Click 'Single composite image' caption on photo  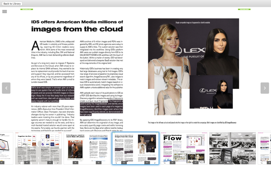point(193,22)
